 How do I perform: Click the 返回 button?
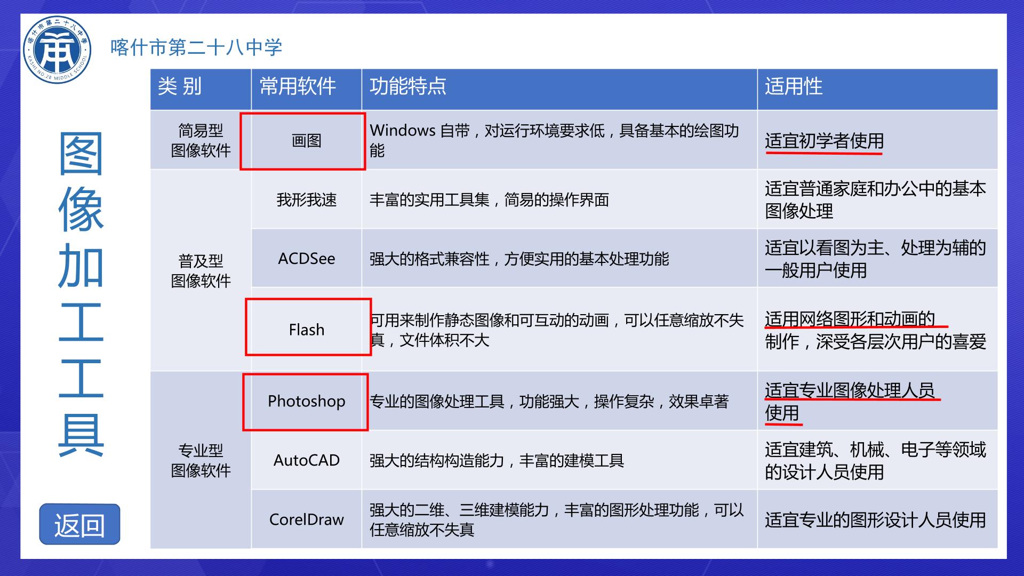[x=79, y=524]
